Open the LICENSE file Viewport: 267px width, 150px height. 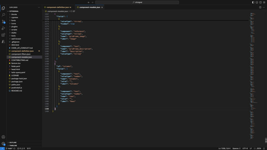[x=15, y=76]
